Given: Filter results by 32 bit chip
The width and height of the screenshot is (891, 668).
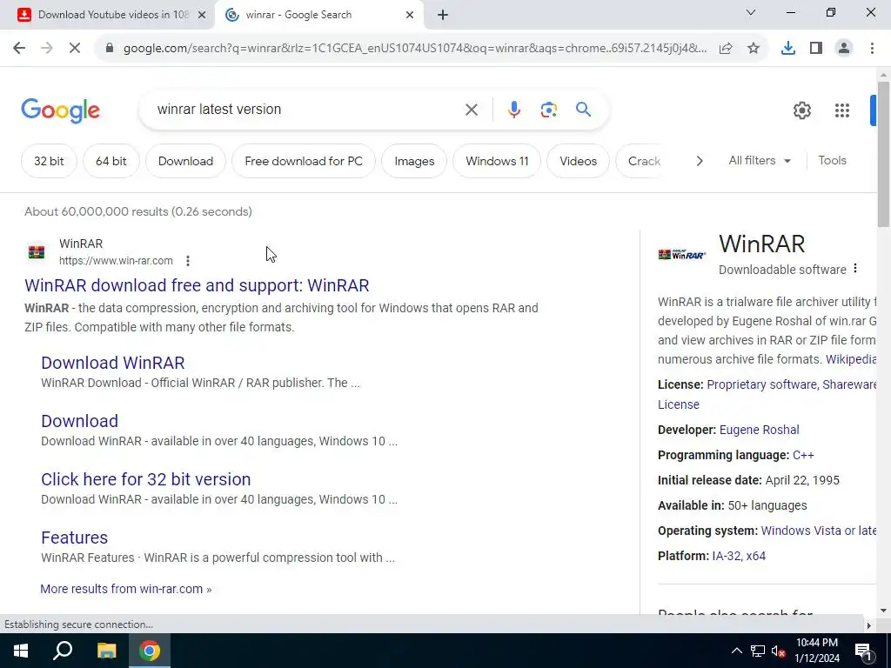Looking at the screenshot, I should (49, 161).
